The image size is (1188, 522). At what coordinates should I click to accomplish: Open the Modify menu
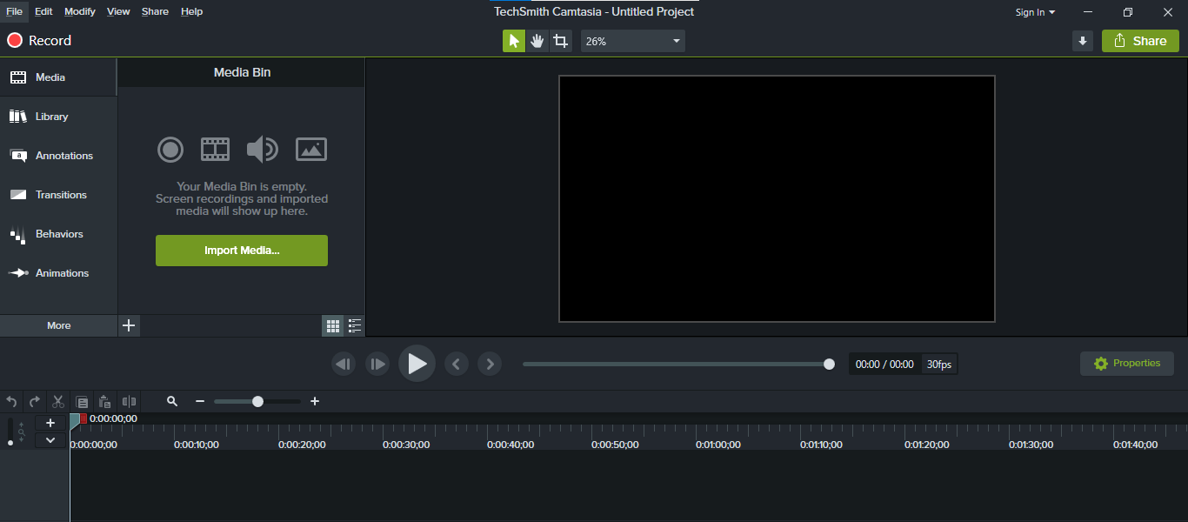[80, 11]
